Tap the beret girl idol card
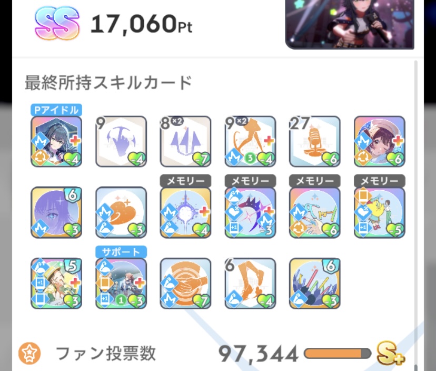Screen dimensions: 436x371 click(380, 141)
